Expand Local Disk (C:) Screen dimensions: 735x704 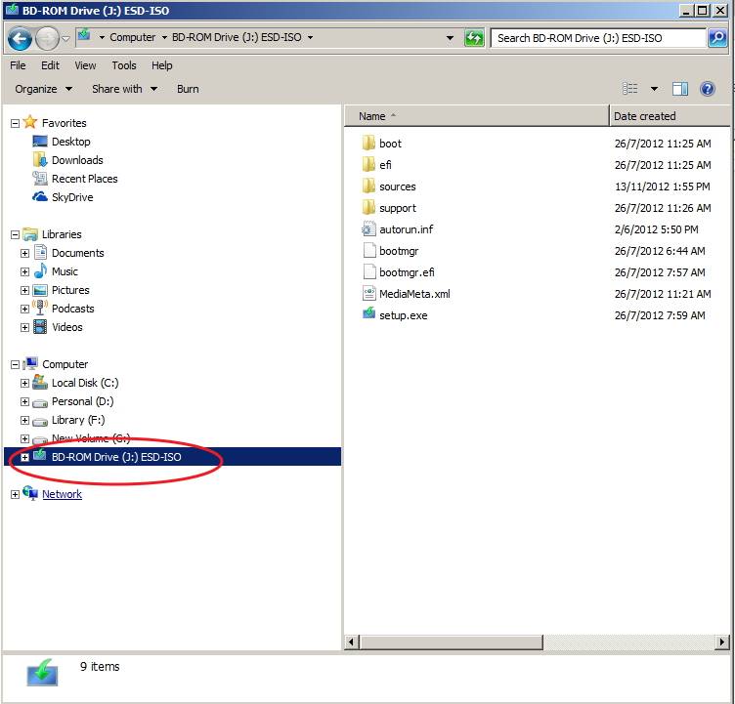coord(24,384)
